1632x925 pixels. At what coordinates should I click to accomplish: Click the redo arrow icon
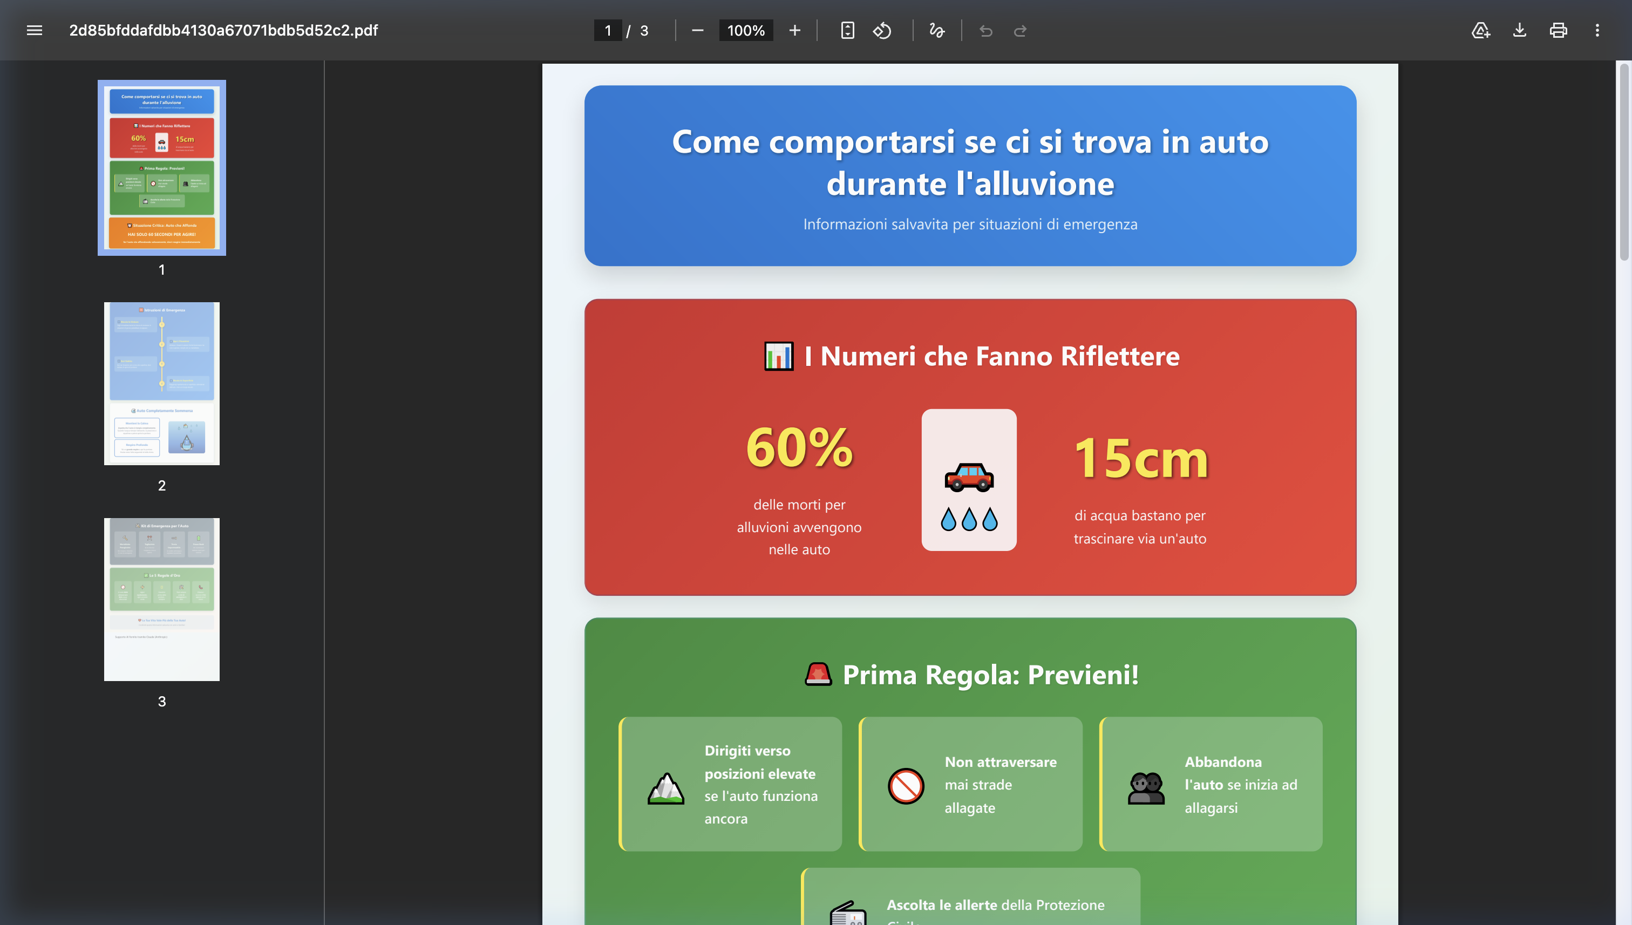pos(1019,31)
